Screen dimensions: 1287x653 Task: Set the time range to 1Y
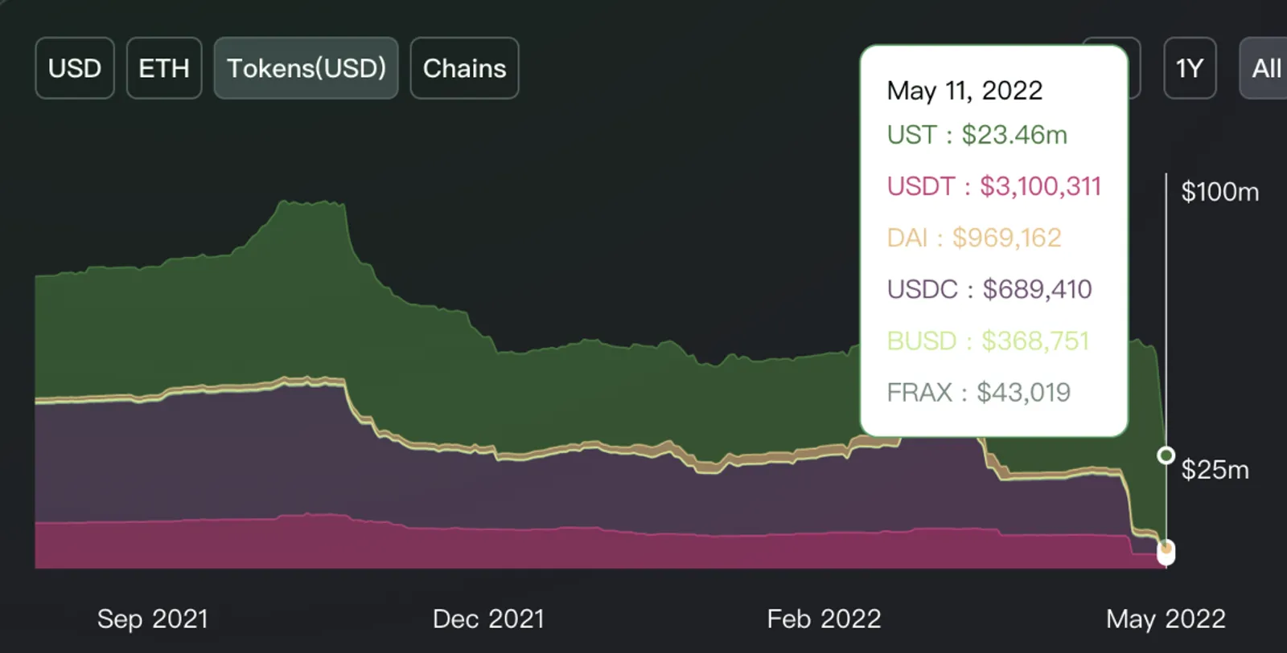pyautogui.click(x=1190, y=68)
